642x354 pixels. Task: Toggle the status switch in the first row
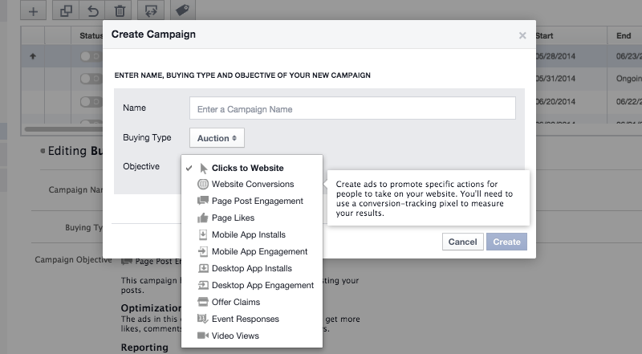(91, 57)
